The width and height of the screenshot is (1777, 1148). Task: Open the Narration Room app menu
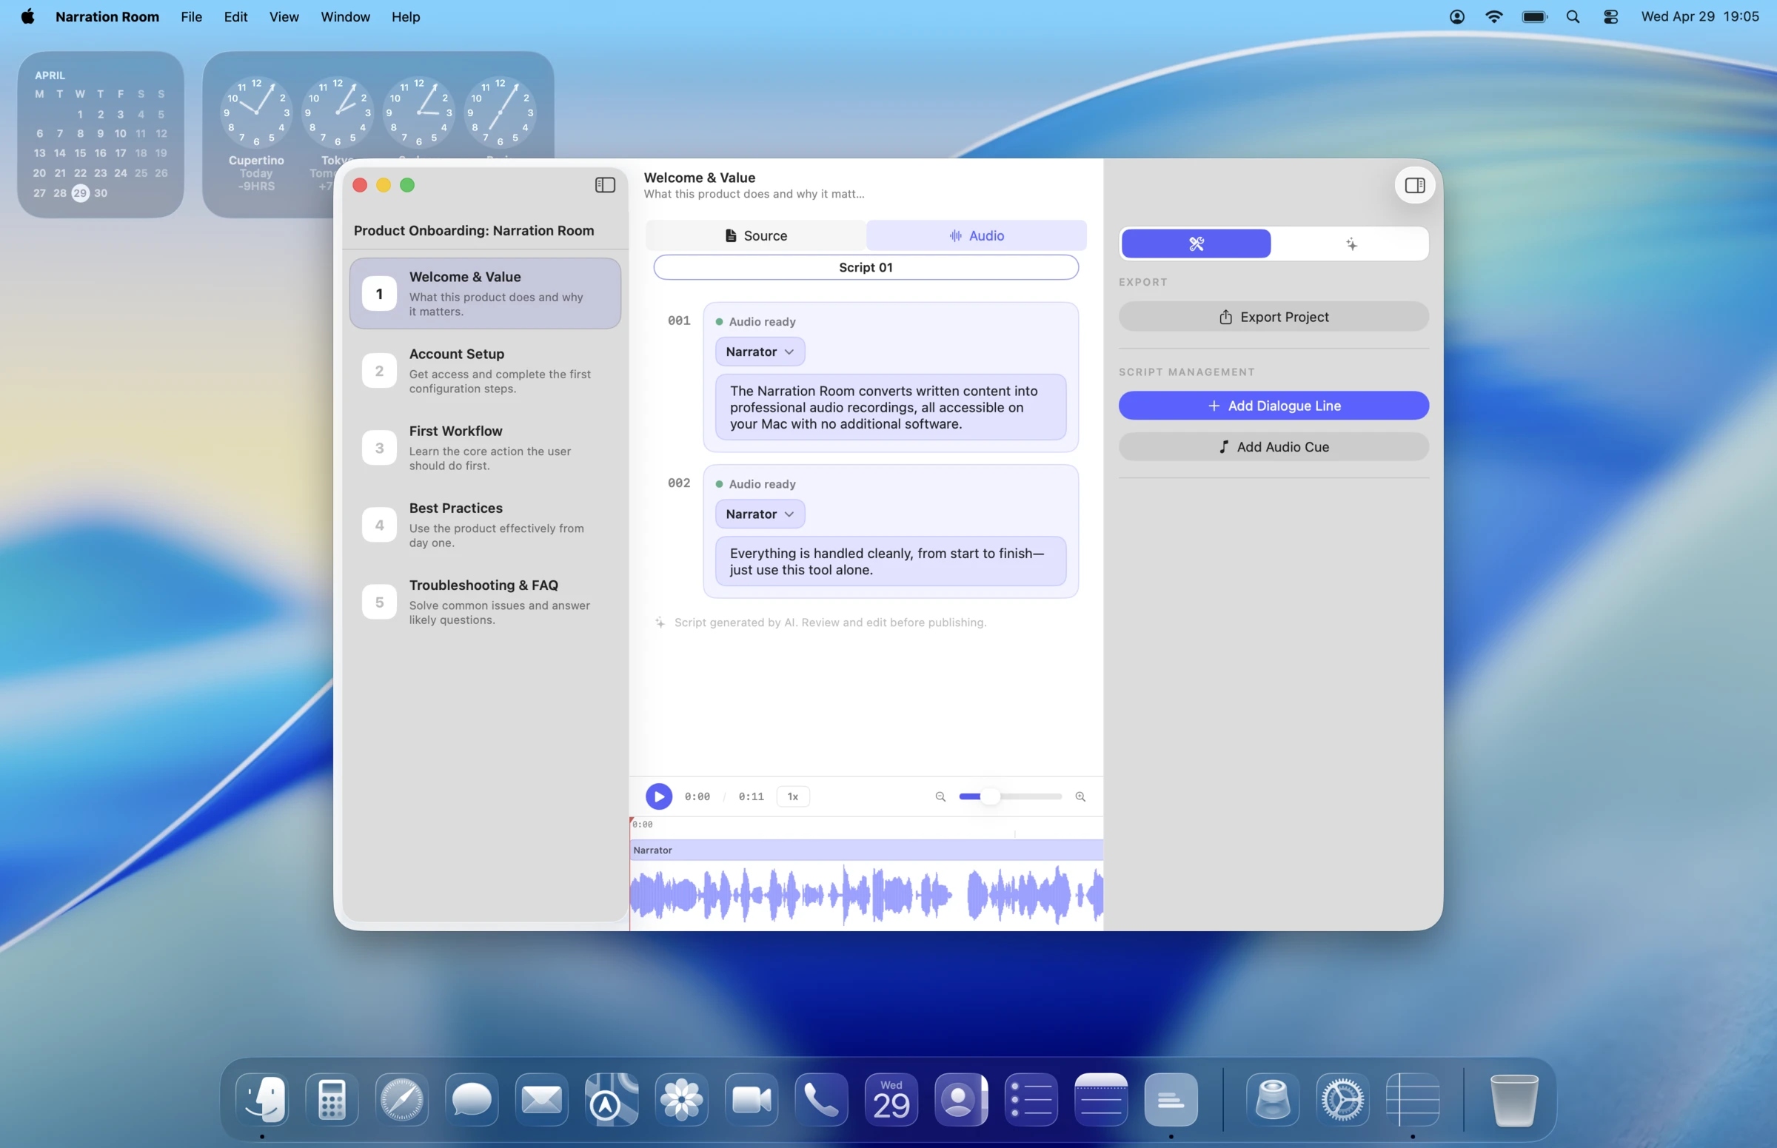coord(107,16)
